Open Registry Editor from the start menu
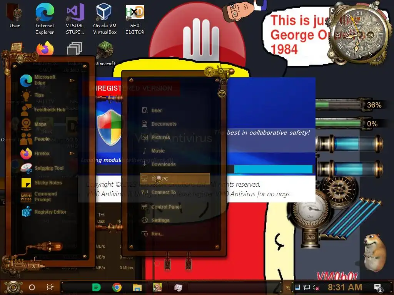The width and height of the screenshot is (394, 295). click(x=44, y=212)
